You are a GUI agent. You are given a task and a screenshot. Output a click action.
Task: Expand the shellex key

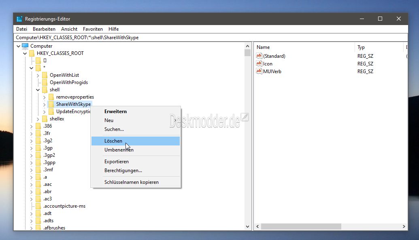38,119
